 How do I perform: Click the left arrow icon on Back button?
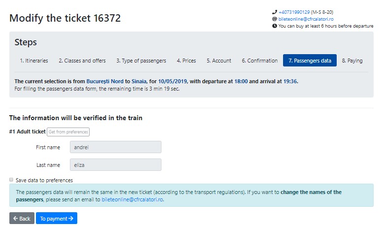point(16,219)
